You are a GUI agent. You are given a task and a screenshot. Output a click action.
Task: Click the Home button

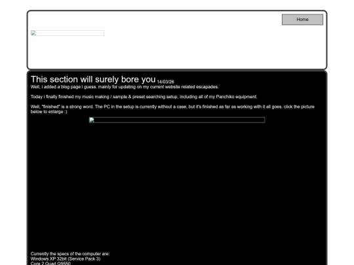click(x=302, y=20)
